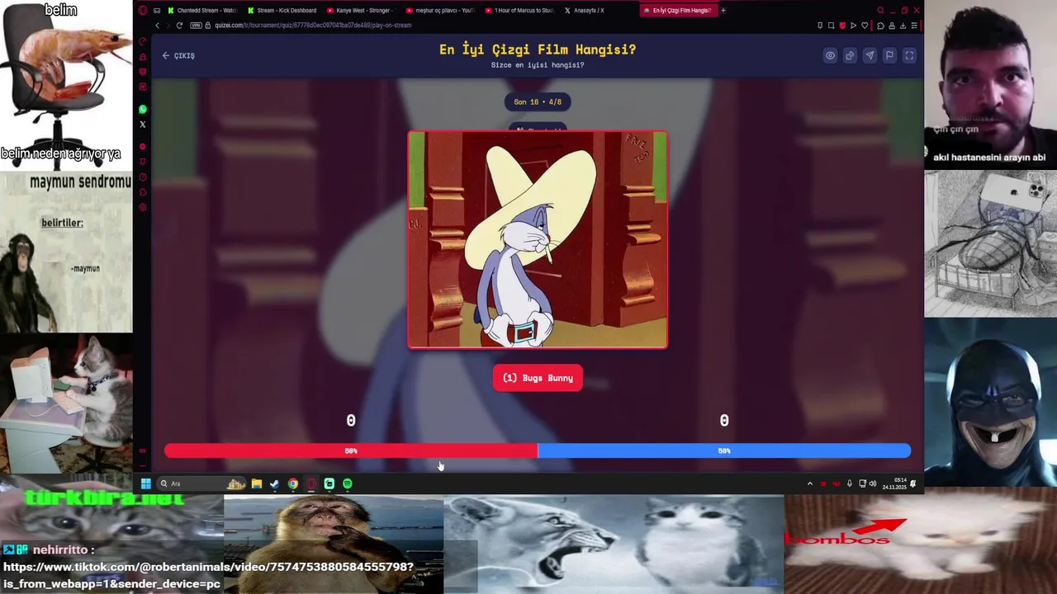
Task: Open Spotify from taskbar
Action: 348,483
